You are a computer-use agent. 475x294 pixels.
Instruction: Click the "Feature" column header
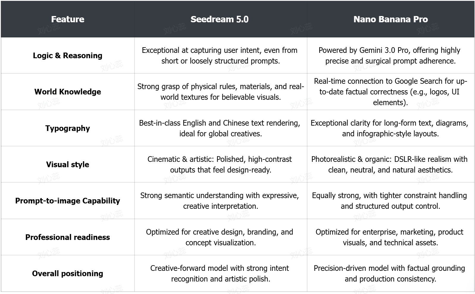coord(68,19)
